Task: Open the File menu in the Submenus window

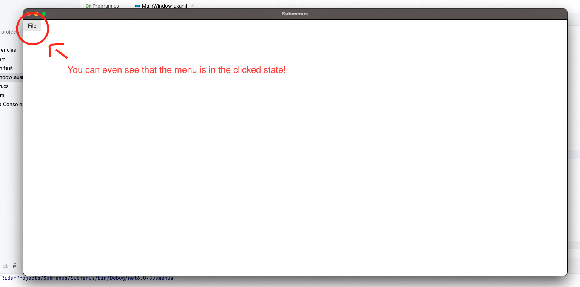Action: coord(32,26)
